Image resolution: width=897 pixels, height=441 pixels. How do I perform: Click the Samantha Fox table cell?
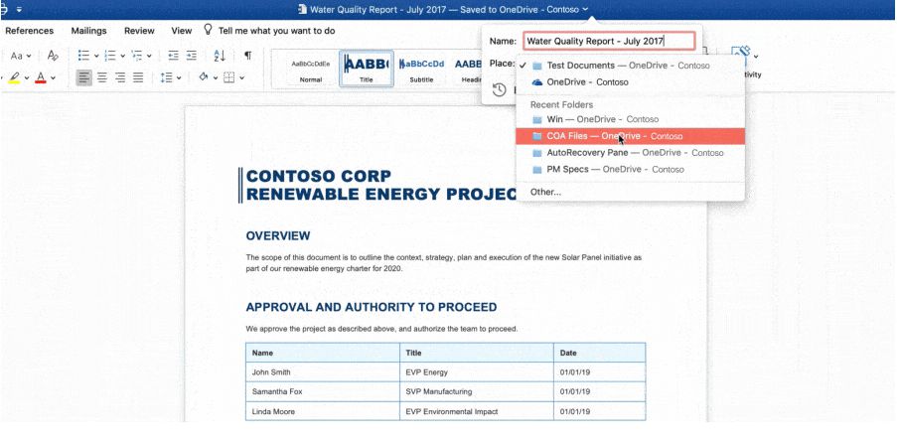[x=323, y=391]
